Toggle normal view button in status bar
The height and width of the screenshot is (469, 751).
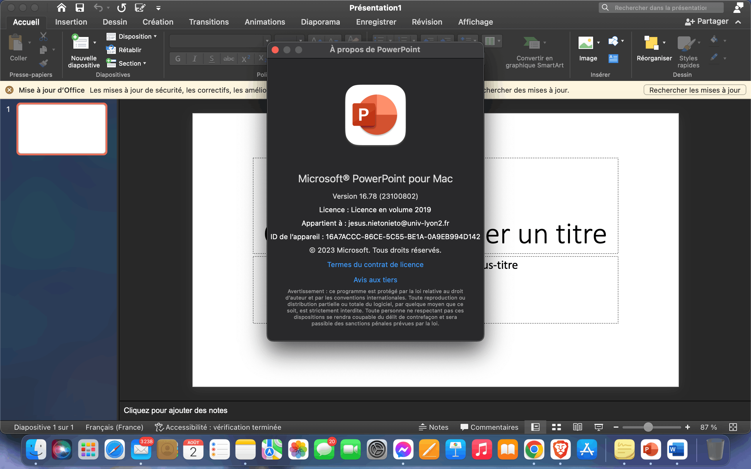535,427
